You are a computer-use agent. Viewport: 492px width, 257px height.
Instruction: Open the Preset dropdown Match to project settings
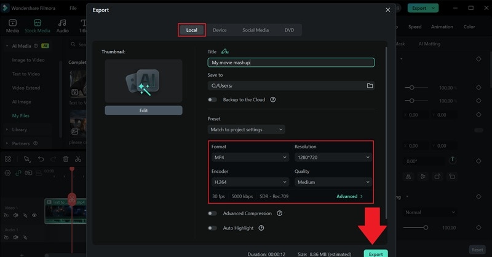[x=247, y=129]
